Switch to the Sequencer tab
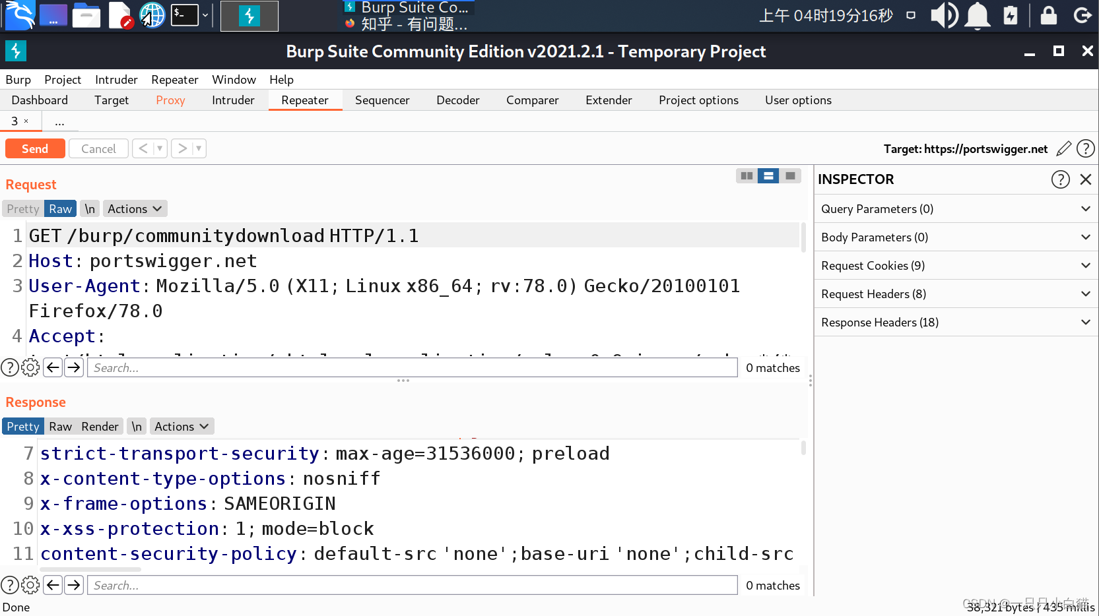Image resolution: width=1099 pixels, height=616 pixels. [382, 100]
